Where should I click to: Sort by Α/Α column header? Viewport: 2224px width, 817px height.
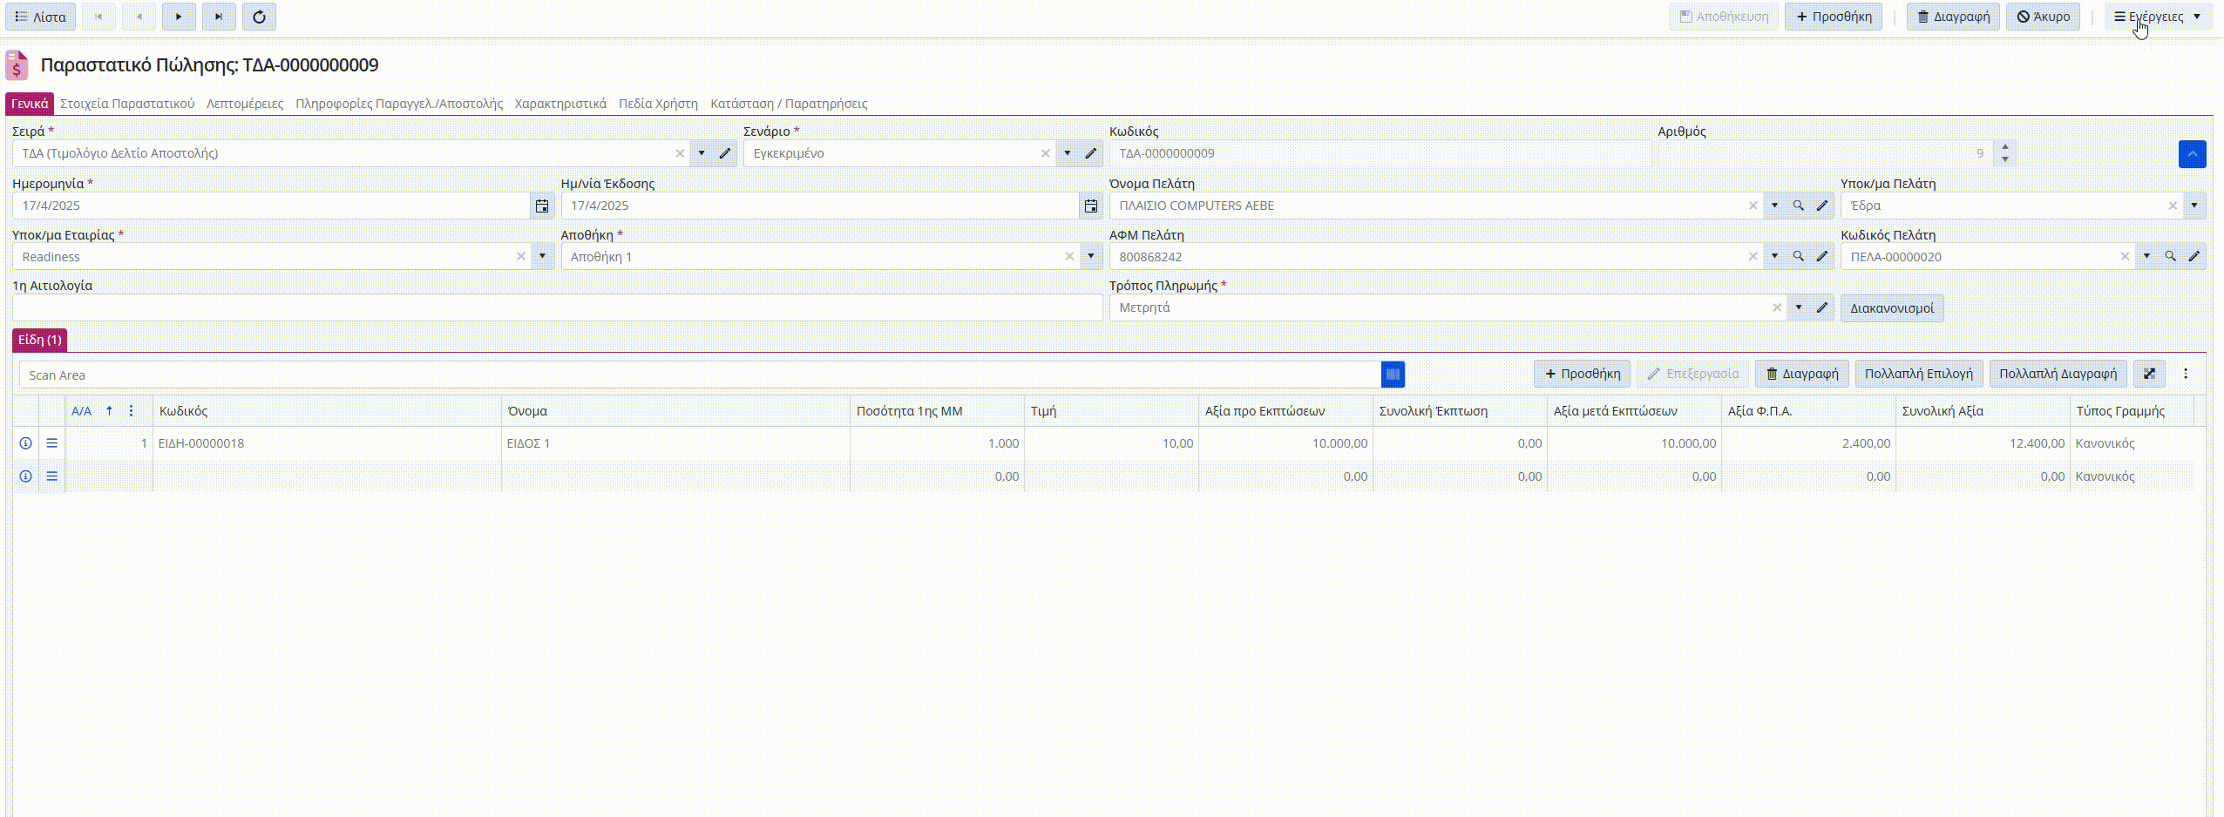[x=82, y=411]
